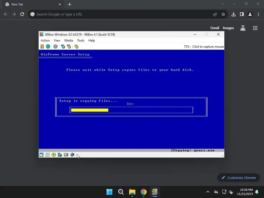264x198 pixels.
Task: Expand Chrome tab search chevron
Action: (x=222, y=4)
